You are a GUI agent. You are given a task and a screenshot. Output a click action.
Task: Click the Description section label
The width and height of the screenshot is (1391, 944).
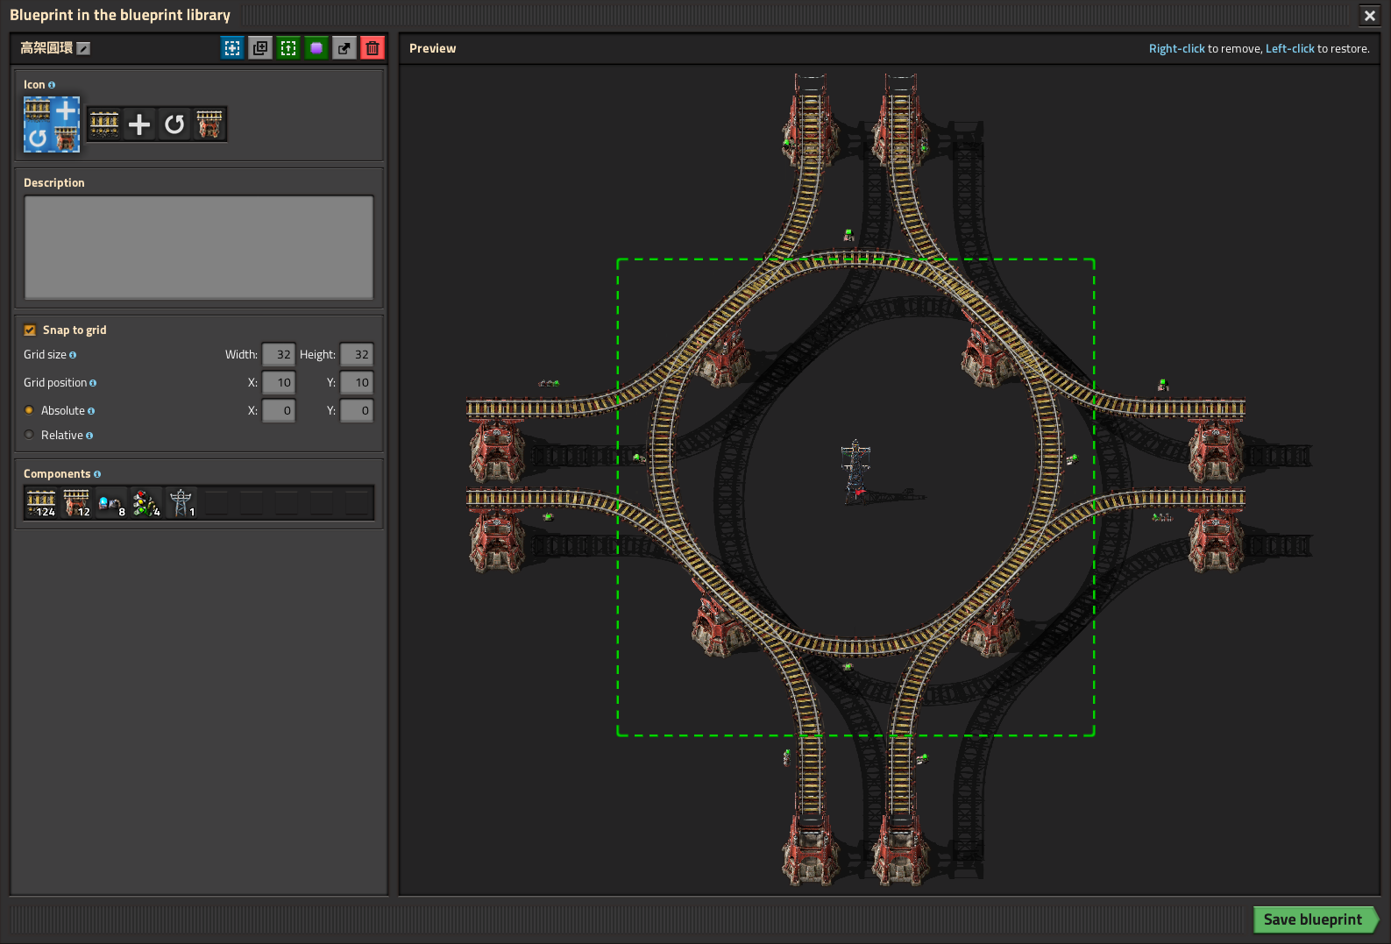tap(54, 183)
